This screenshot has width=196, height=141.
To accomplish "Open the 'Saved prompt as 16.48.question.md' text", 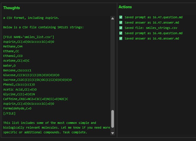I will (153, 33).
